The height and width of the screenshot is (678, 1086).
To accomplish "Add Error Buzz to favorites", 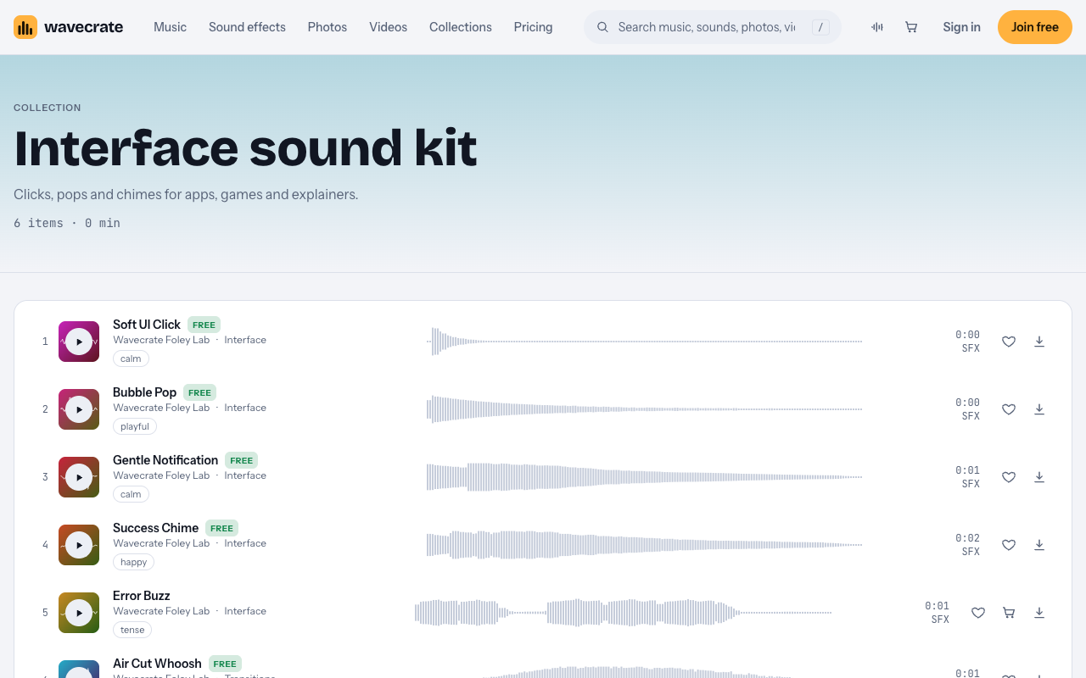I will [x=978, y=613].
